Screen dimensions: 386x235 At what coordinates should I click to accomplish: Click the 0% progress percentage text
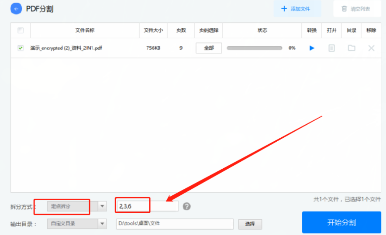click(x=292, y=48)
